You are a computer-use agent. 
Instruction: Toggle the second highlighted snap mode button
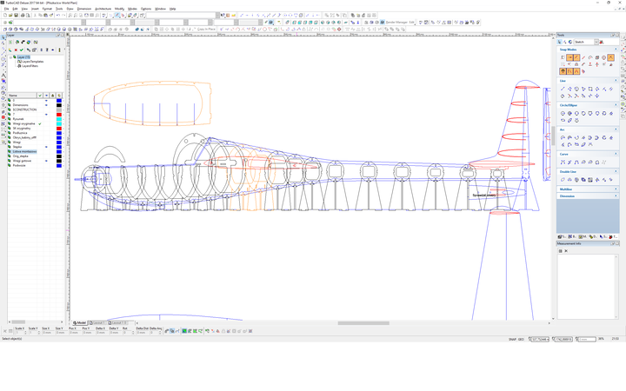[x=576, y=58]
